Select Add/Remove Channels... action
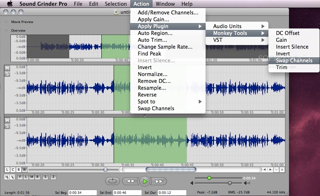This screenshot has height=196, width=320. tap(168, 12)
